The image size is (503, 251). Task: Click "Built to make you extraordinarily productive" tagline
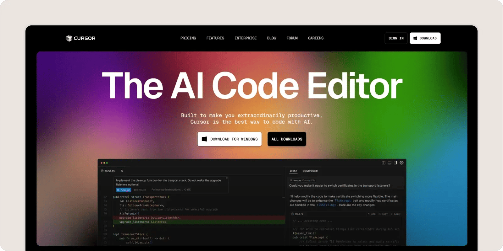coord(251,115)
